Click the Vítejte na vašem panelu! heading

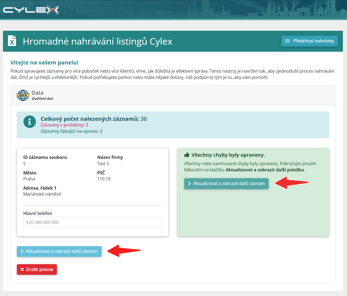pos(44,63)
